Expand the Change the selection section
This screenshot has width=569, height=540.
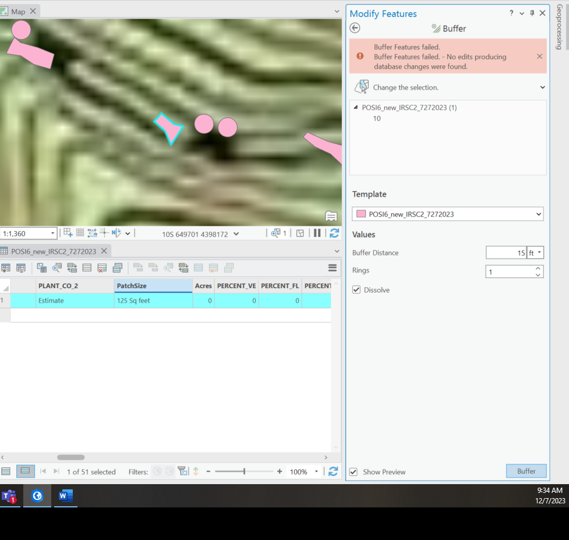tap(542, 86)
